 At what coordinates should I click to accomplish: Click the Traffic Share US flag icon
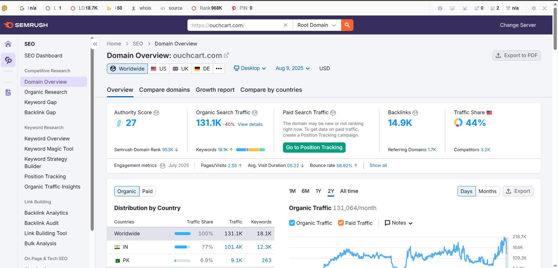489,113
